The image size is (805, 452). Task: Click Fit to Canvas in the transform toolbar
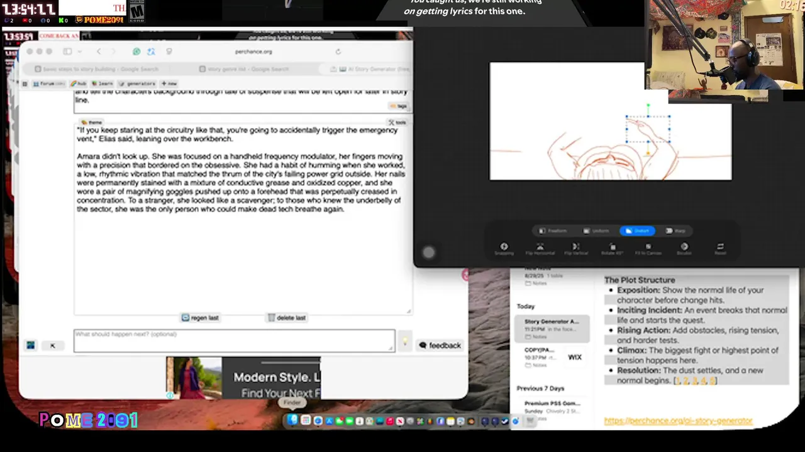coord(648,249)
